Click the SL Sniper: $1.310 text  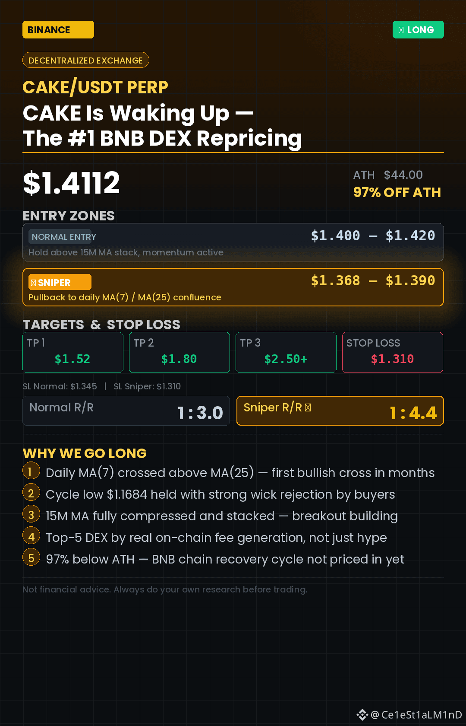(x=147, y=386)
